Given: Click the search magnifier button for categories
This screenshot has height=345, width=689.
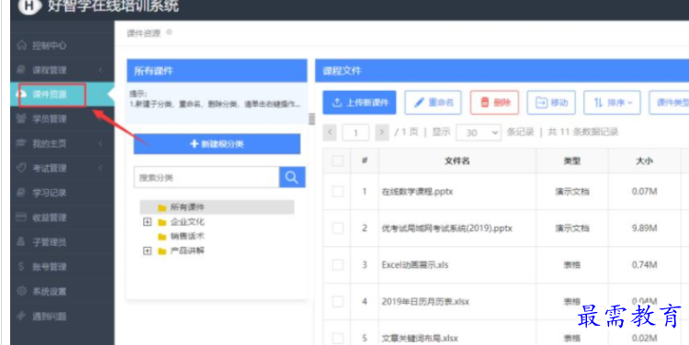Looking at the screenshot, I should tap(292, 177).
